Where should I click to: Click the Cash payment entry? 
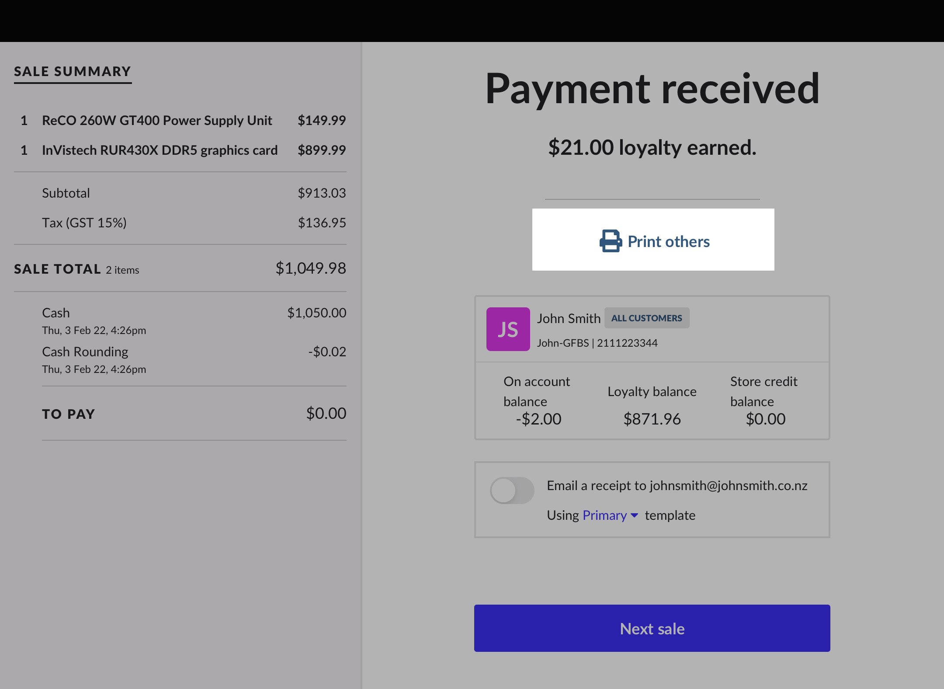pyautogui.click(x=56, y=312)
